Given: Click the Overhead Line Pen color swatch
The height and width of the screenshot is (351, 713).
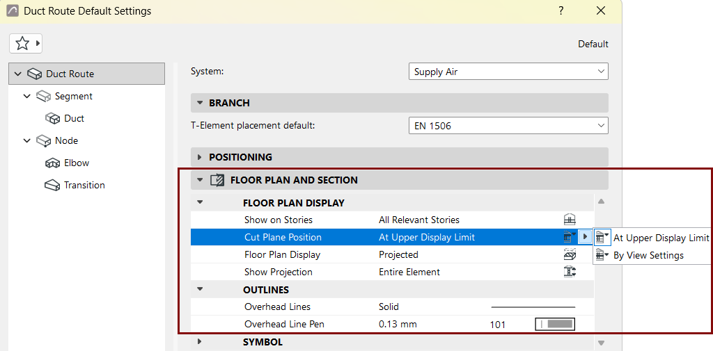Looking at the screenshot, I should pos(555,324).
